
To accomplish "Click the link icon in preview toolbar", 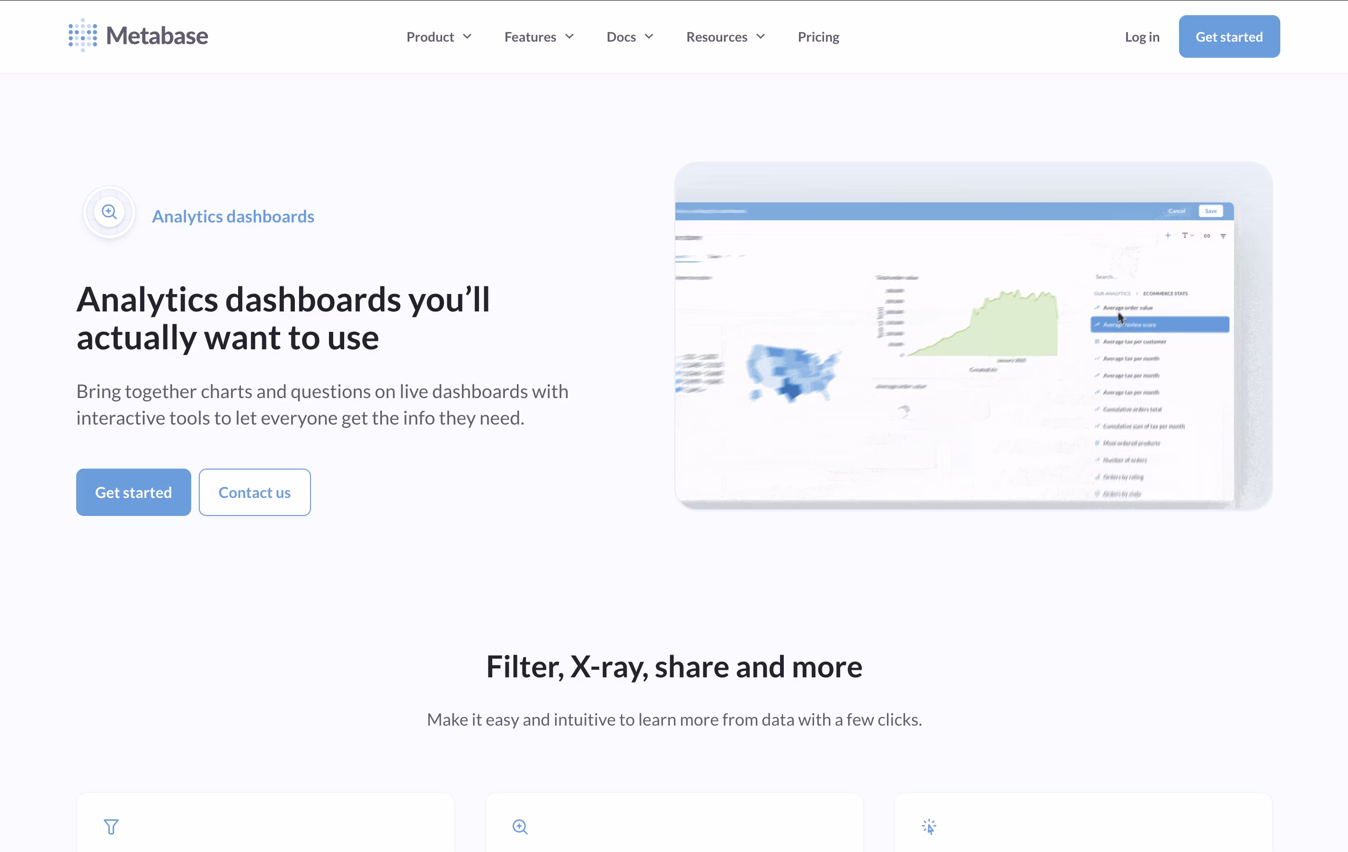I will point(1206,236).
